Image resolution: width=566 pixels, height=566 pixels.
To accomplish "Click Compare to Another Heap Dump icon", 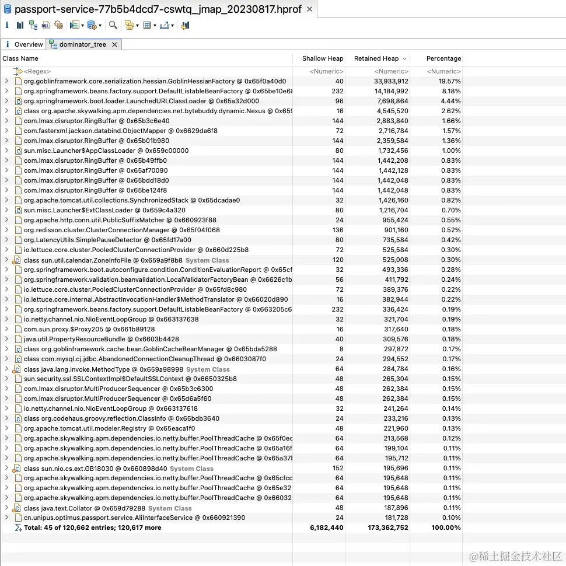I will tap(185, 25).
